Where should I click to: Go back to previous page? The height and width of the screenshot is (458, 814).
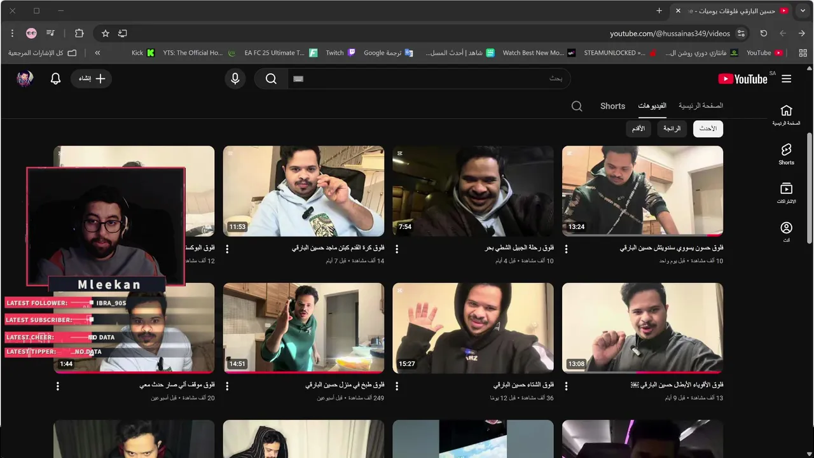[783, 33]
